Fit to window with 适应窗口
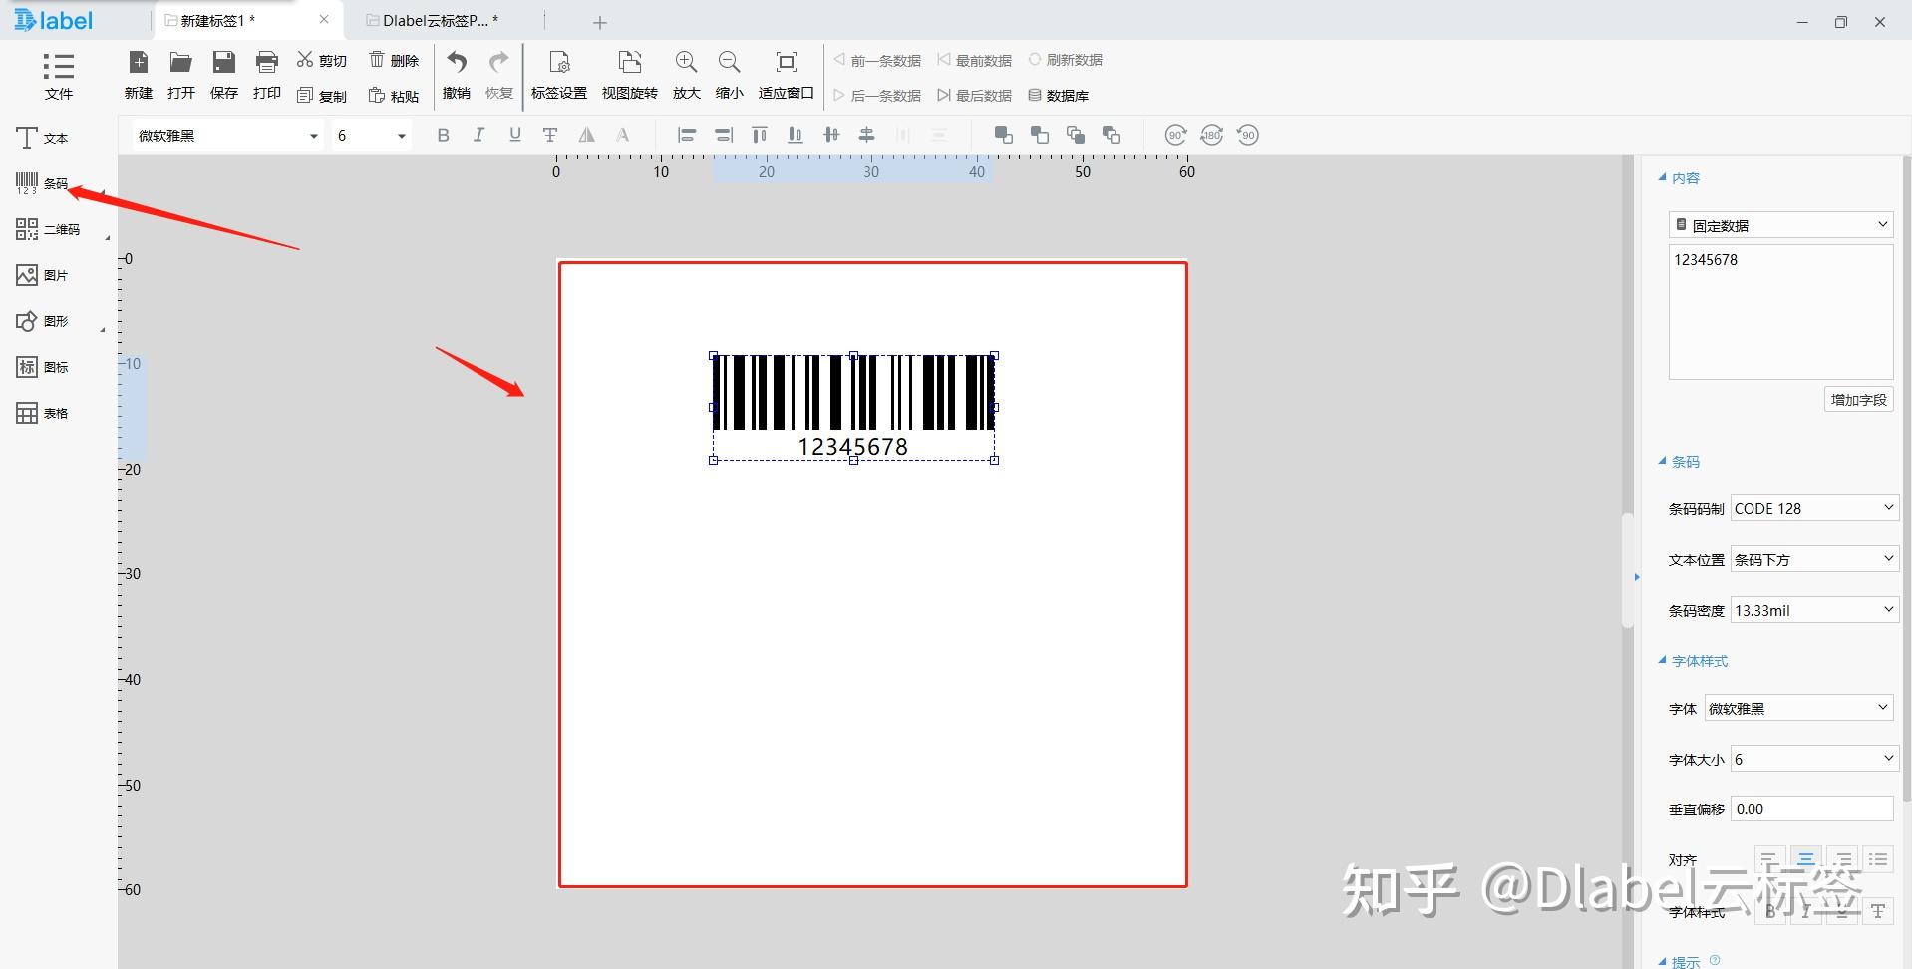Image resolution: width=1912 pixels, height=969 pixels. point(787,76)
